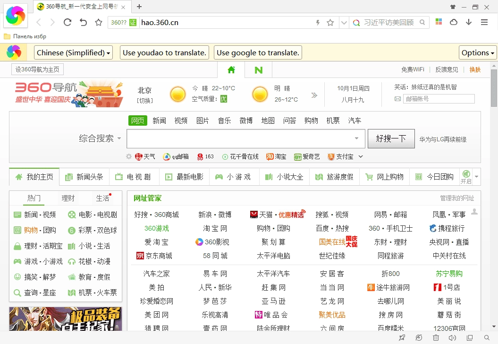Click the cloud sync icon
This screenshot has width=498, height=344.
[x=454, y=22]
